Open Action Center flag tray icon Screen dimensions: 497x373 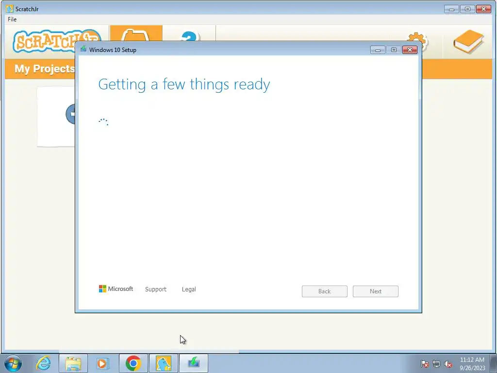click(424, 364)
